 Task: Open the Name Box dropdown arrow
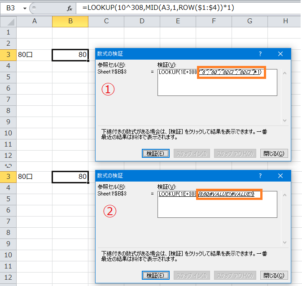pyautogui.click(x=25, y=8)
